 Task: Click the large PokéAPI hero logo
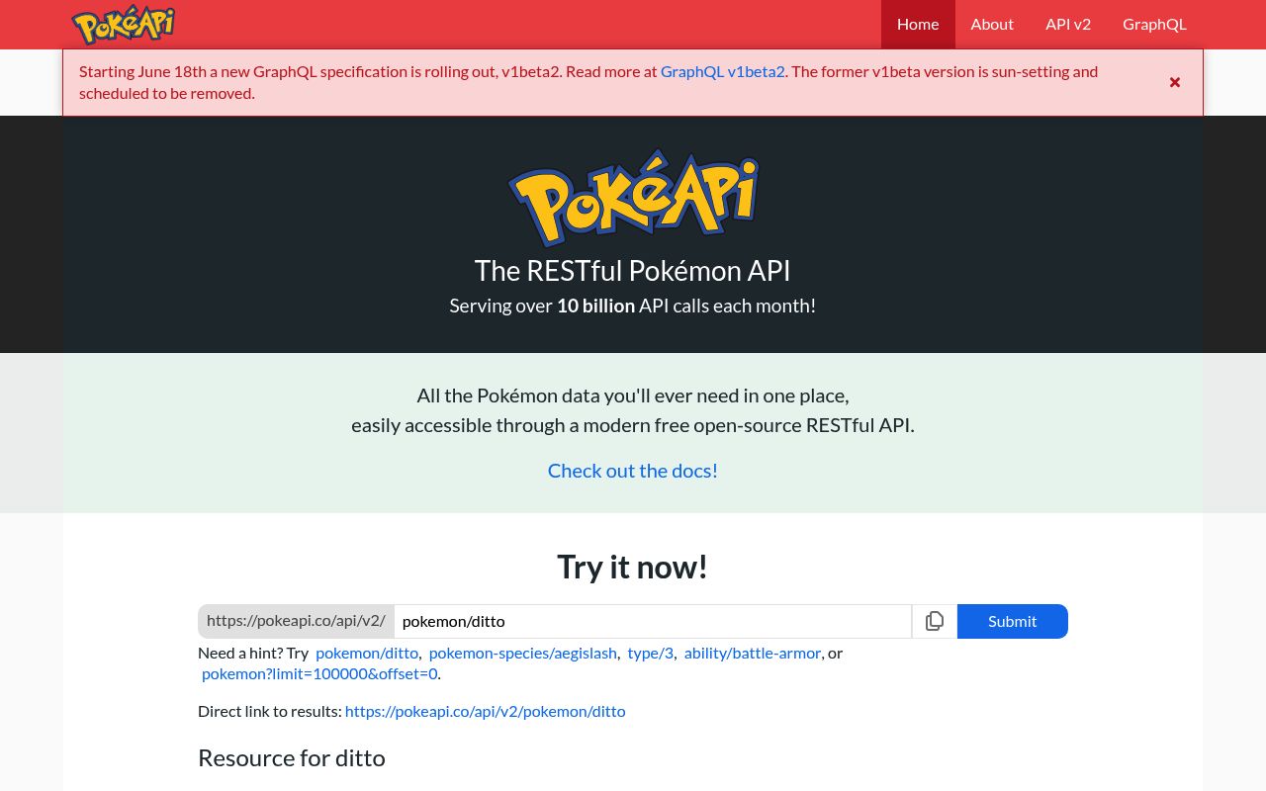point(633,198)
